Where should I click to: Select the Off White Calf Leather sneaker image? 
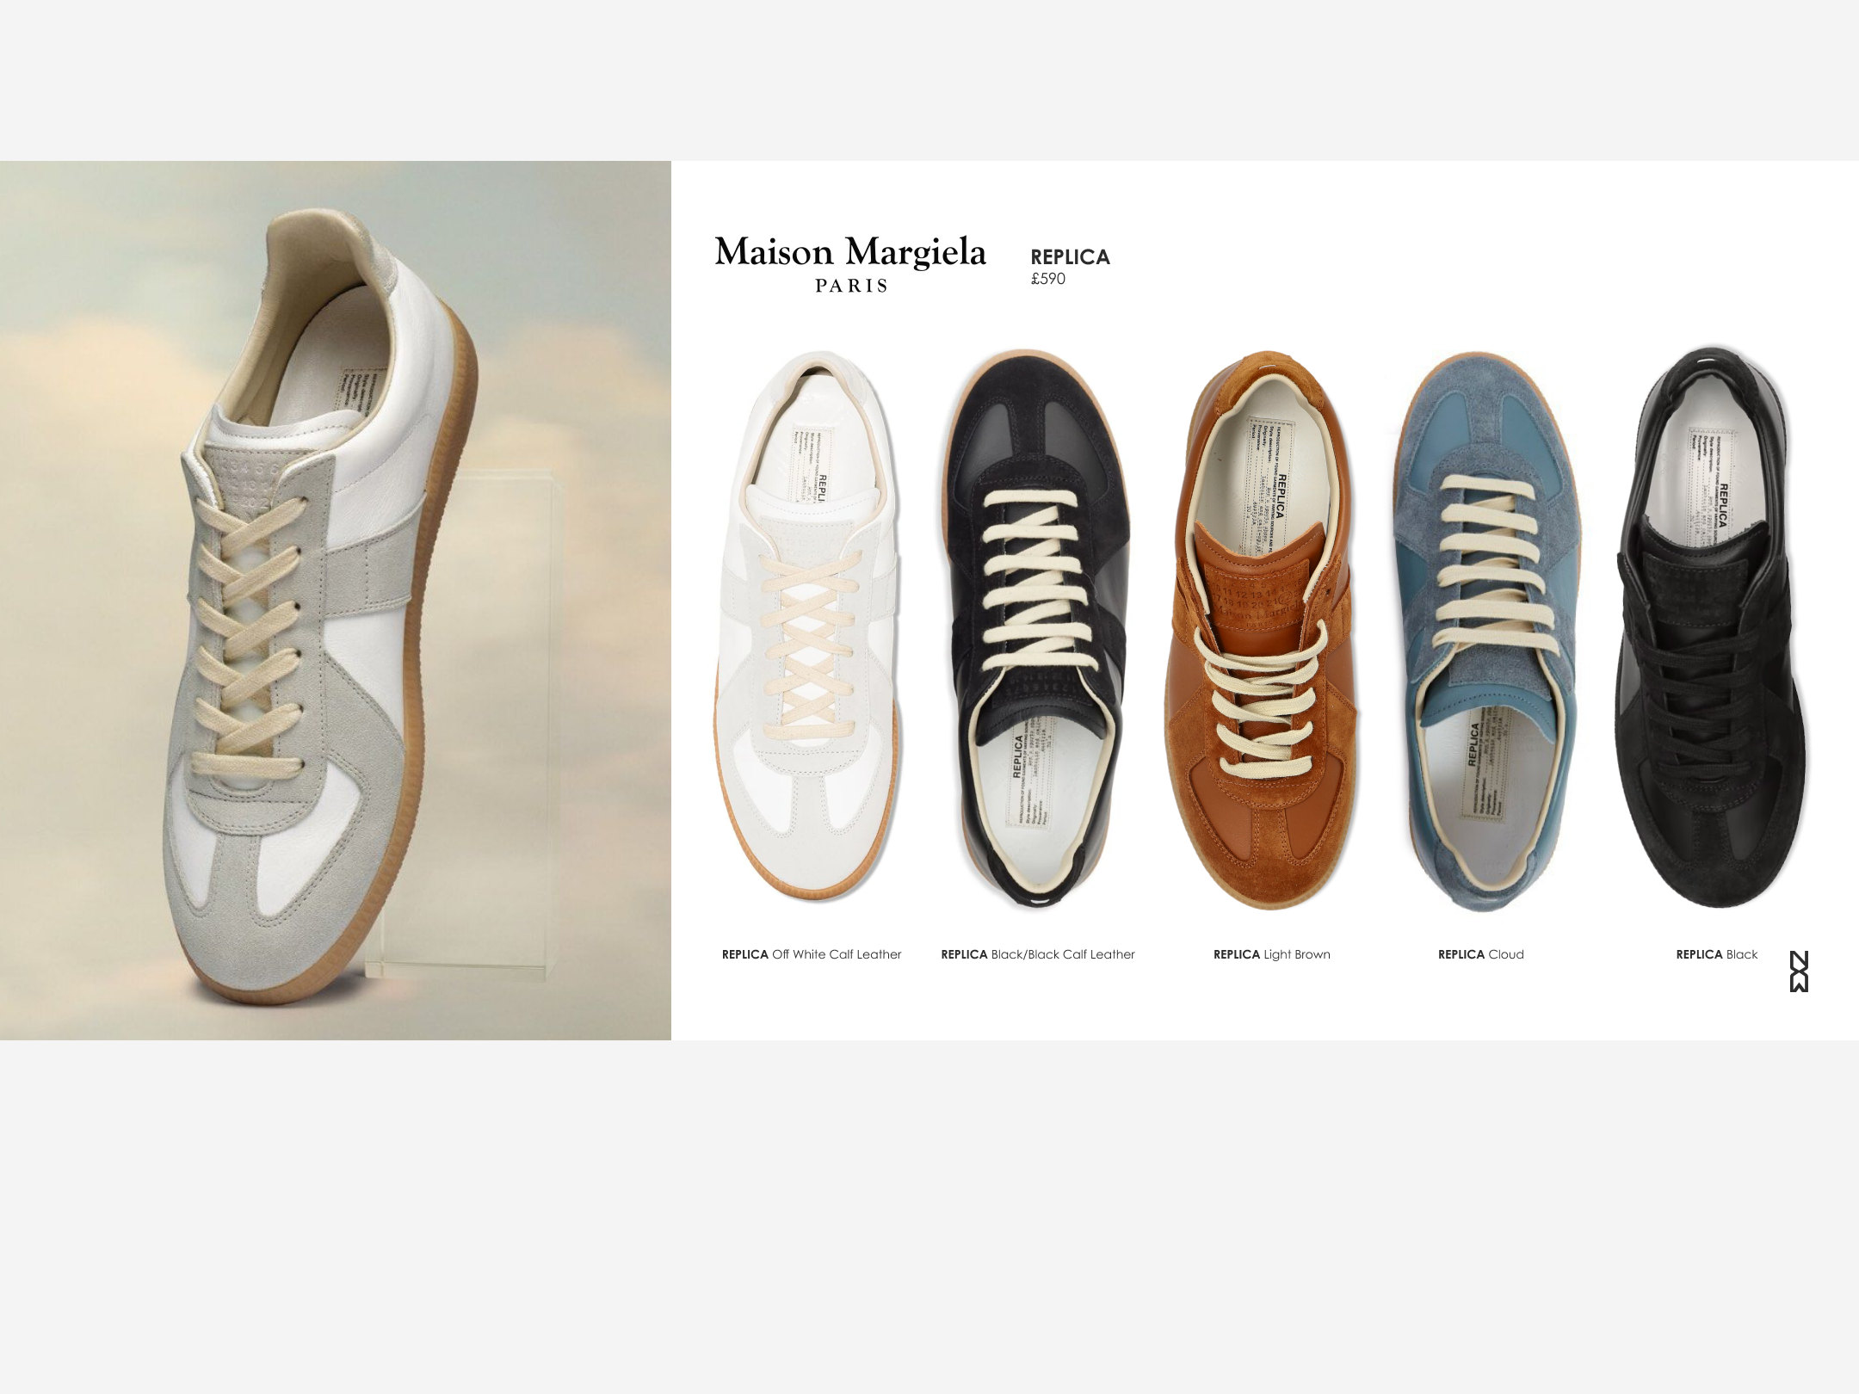(809, 626)
